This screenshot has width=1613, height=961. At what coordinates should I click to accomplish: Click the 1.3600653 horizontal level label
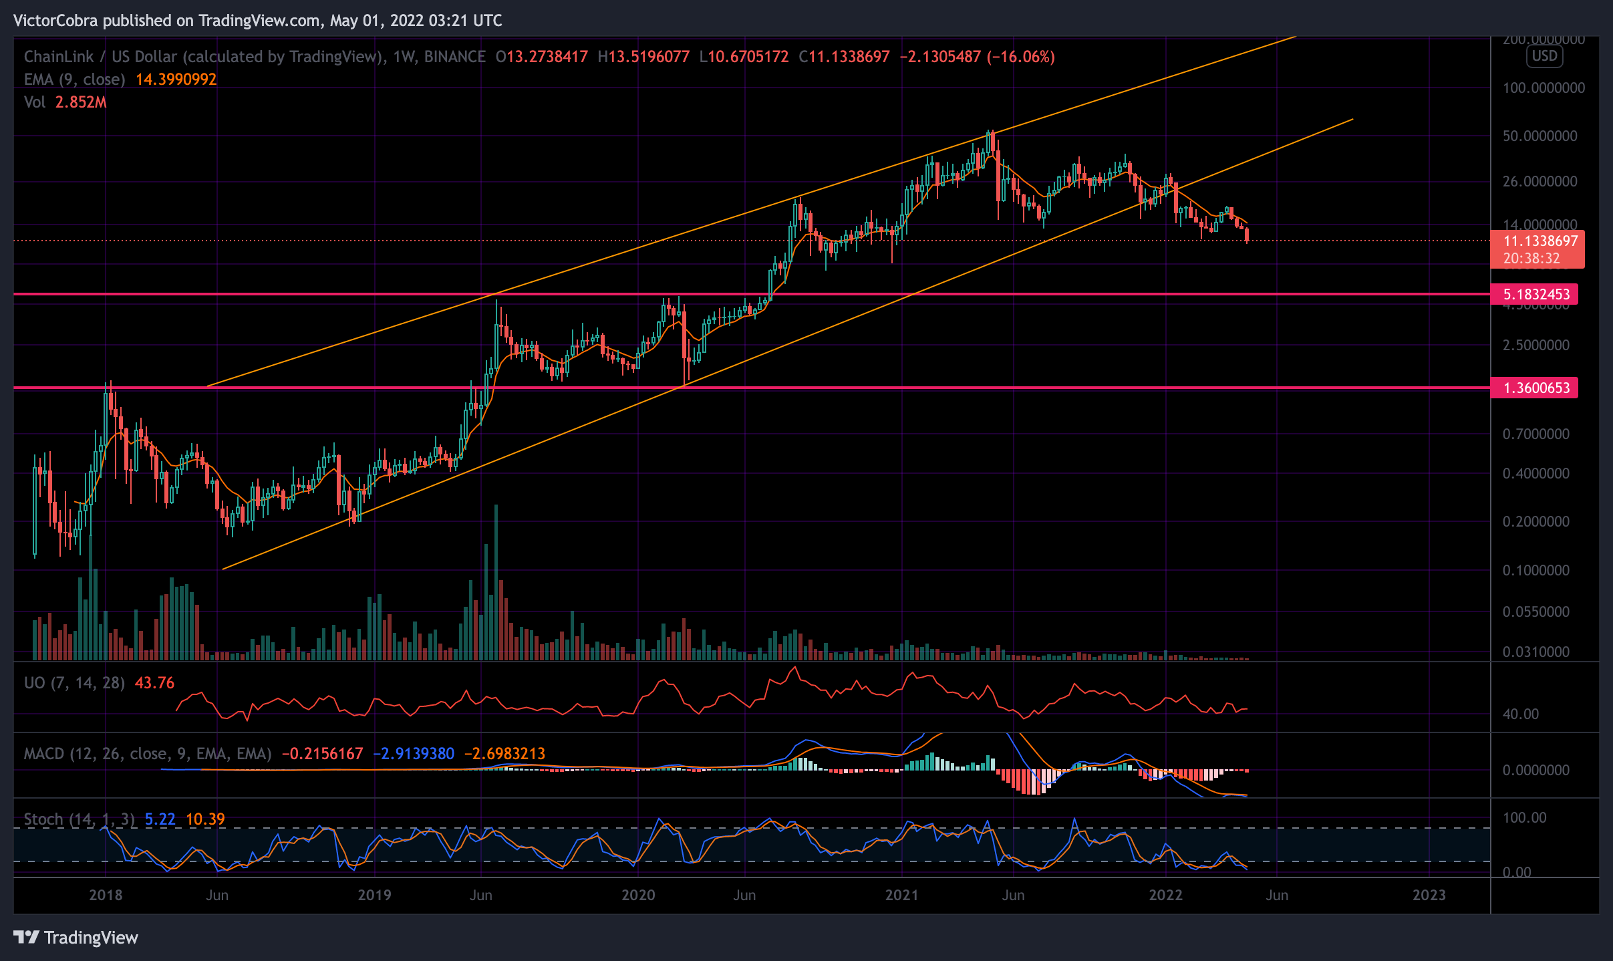pyautogui.click(x=1534, y=388)
